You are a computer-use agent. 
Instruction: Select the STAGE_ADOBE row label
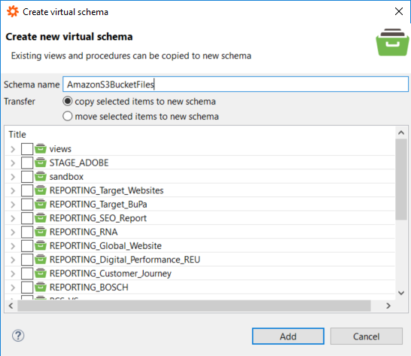tap(79, 163)
